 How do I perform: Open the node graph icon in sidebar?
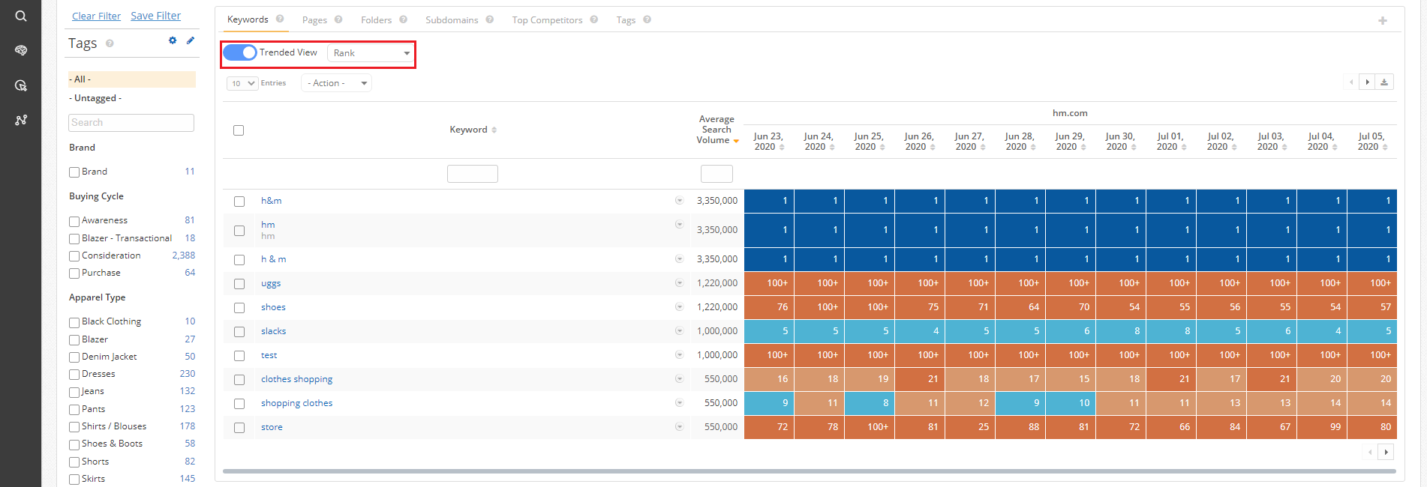(21, 120)
